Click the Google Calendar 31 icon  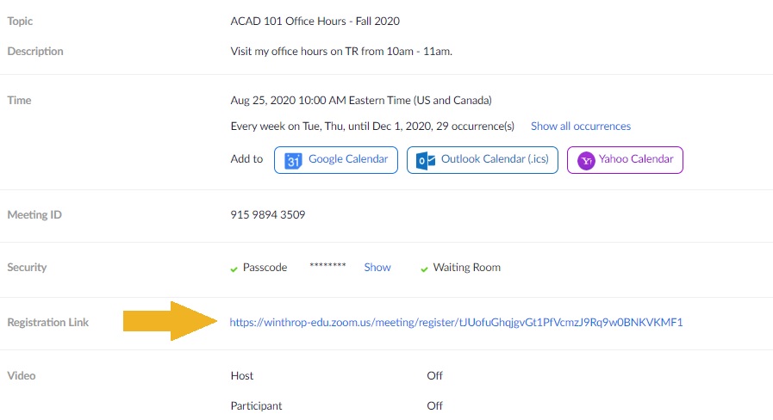[293, 161]
